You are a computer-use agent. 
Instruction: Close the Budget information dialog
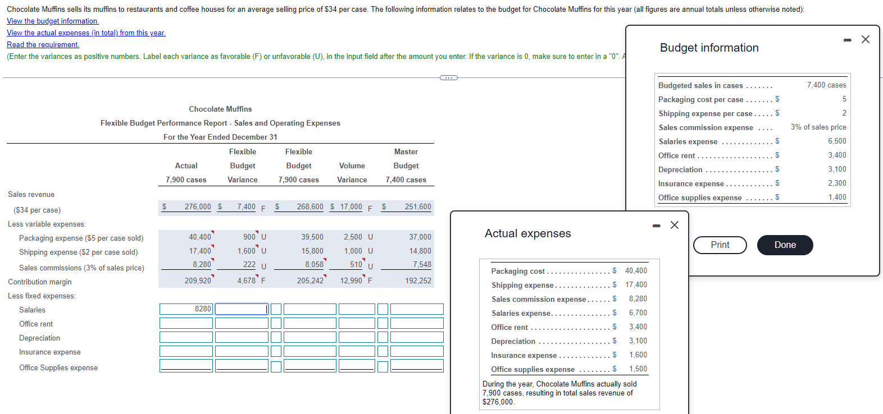[866, 39]
